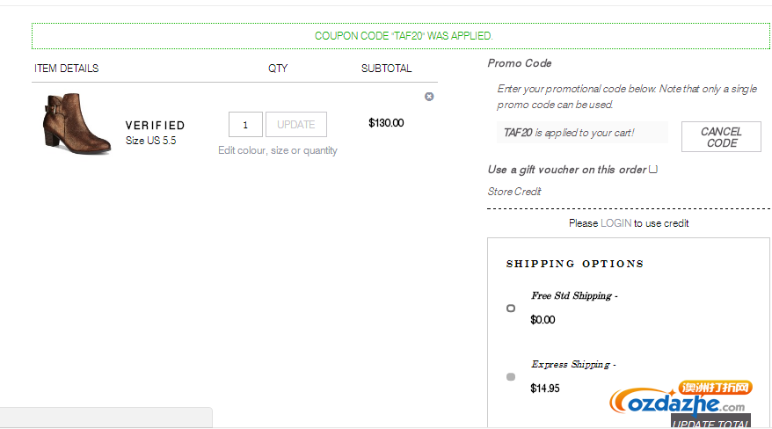This screenshot has width=772, height=429.
Task: Select the Free Std Shipping radio option
Action: pyautogui.click(x=511, y=308)
